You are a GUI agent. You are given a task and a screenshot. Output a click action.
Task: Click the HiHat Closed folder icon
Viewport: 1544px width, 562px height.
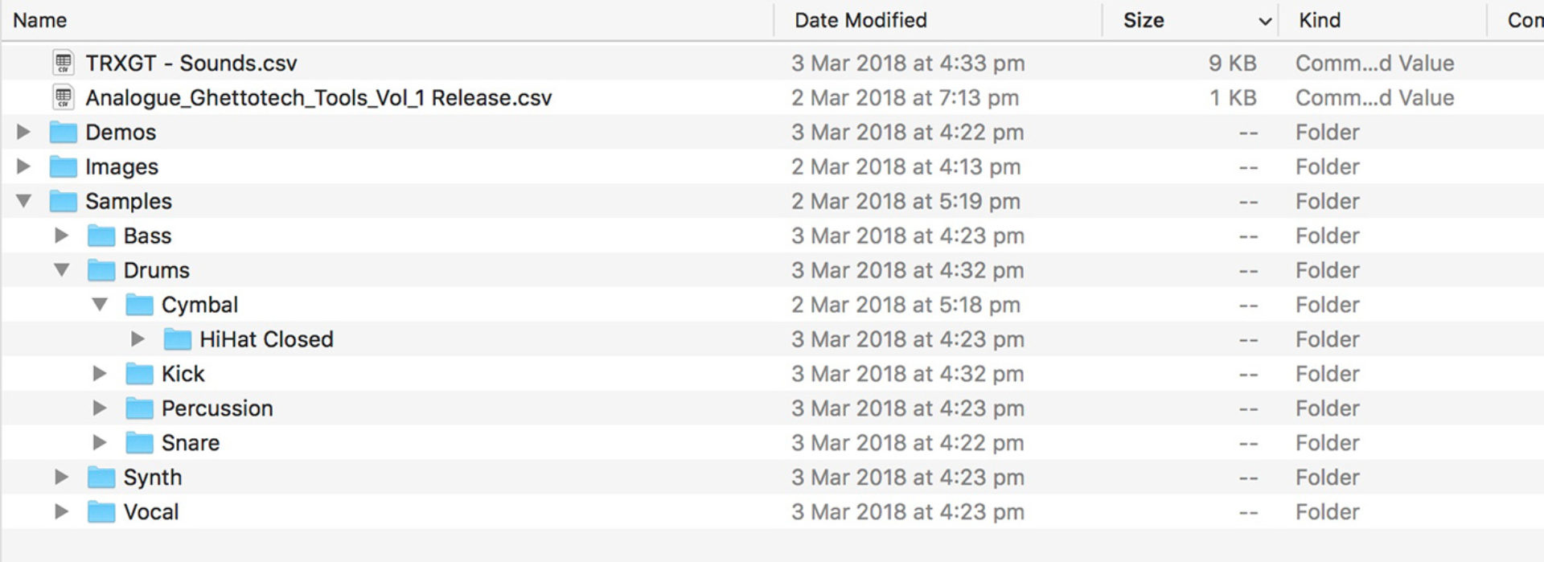pyautogui.click(x=177, y=339)
